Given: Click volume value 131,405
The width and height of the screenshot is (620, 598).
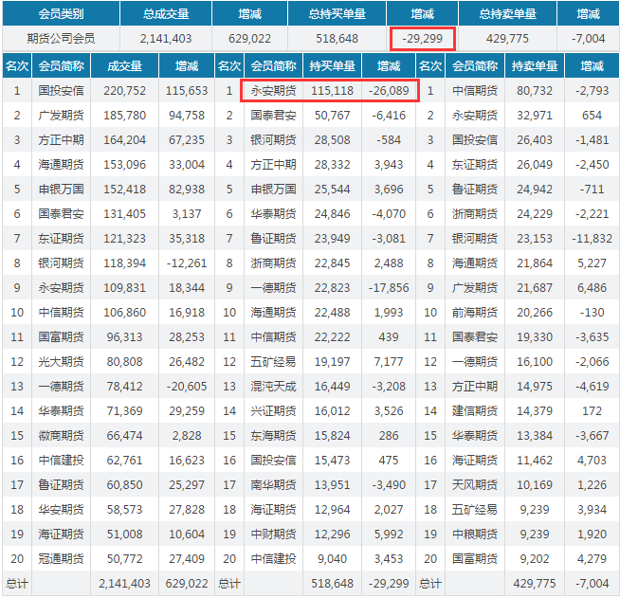Looking at the screenshot, I should click(124, 213).
